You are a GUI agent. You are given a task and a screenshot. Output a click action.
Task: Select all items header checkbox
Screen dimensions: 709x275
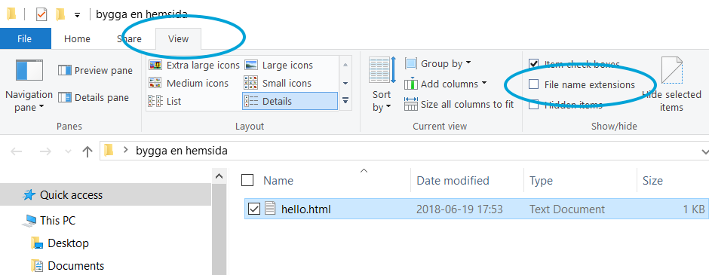[x=247, y=181]
